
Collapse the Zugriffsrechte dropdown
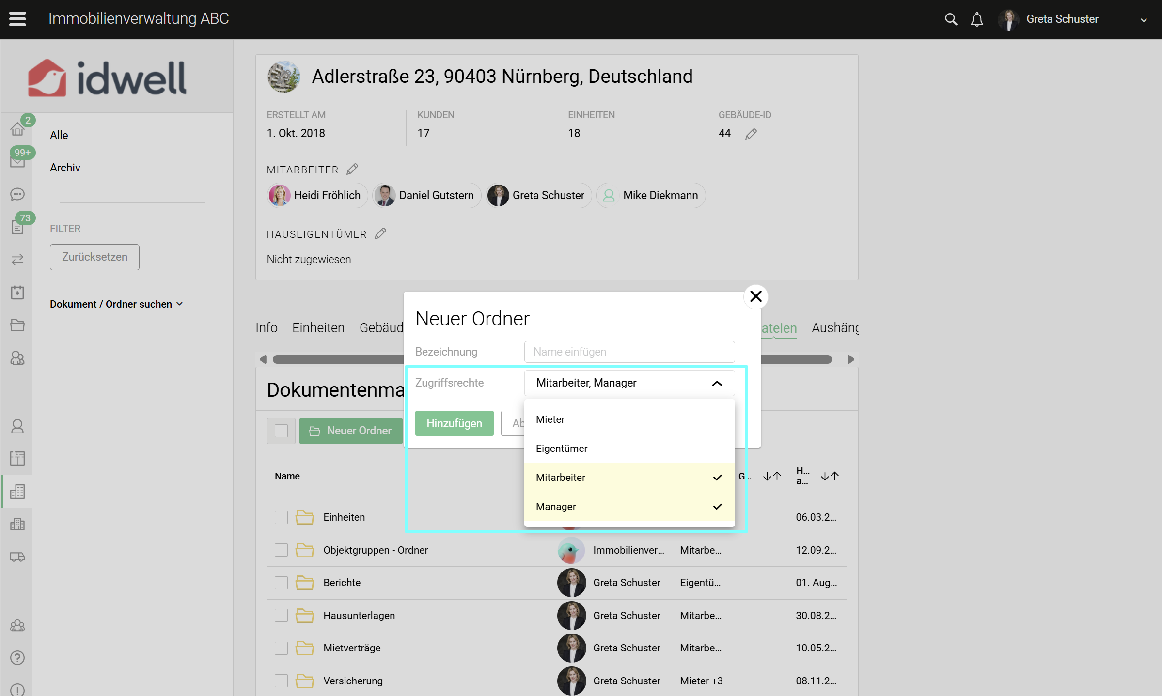point(716,383)
